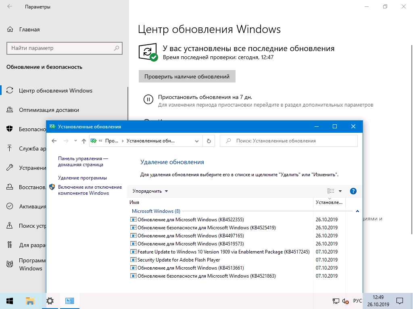Switch РУС input language indicator
The width and height of the screenshot is (413, 309).
point(357,301)
